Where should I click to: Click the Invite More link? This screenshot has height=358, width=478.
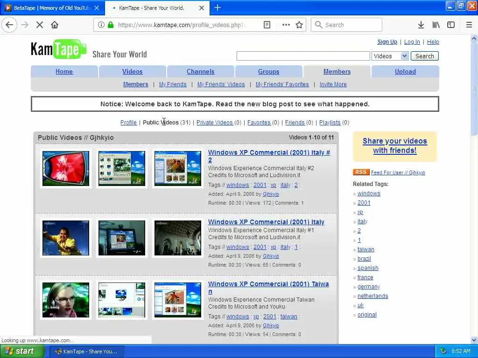(x=333, y=84)
